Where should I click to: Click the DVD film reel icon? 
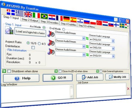(x=9, y=30)
